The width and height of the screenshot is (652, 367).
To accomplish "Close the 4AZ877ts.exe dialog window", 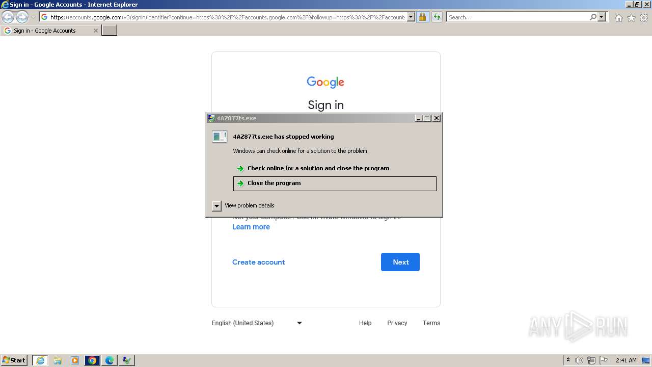I will point(437,118).
